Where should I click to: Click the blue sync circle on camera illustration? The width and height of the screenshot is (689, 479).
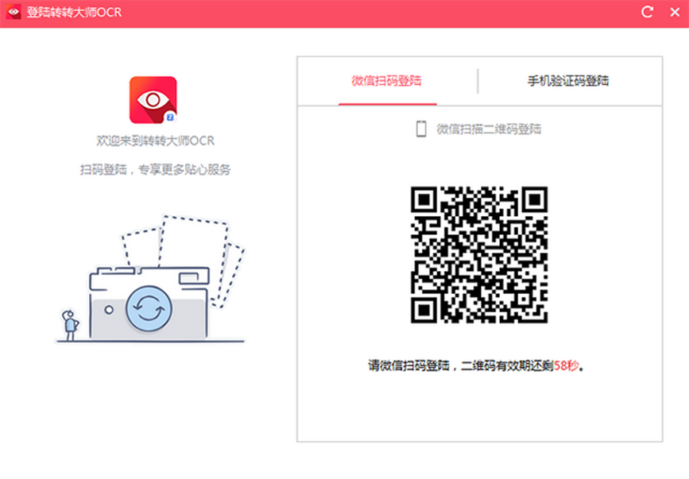(x=149, y=309)
